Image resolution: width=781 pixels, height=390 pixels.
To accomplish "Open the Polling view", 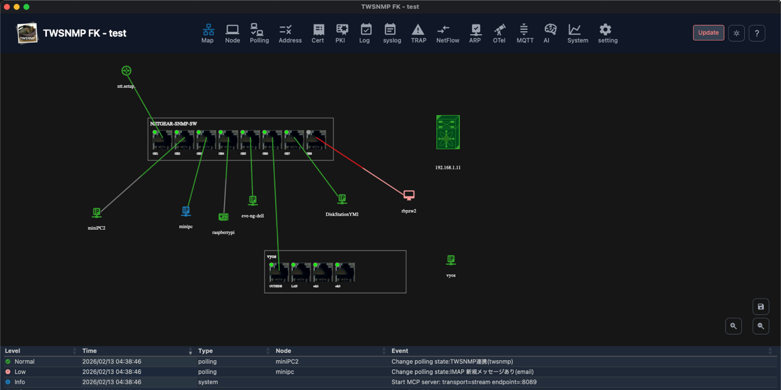I will (259, 33).
